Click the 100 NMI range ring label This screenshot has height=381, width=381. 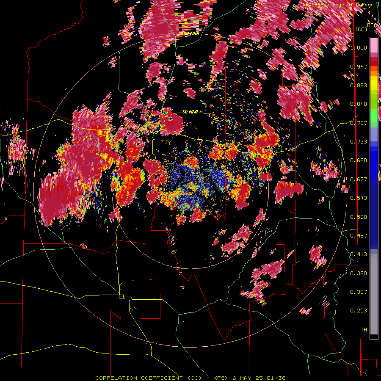point(190,33)
